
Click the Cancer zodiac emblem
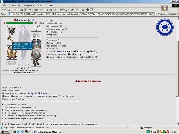[165, 27]
